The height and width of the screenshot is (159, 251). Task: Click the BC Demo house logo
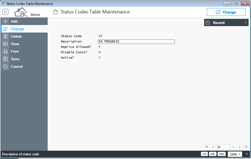27,12
